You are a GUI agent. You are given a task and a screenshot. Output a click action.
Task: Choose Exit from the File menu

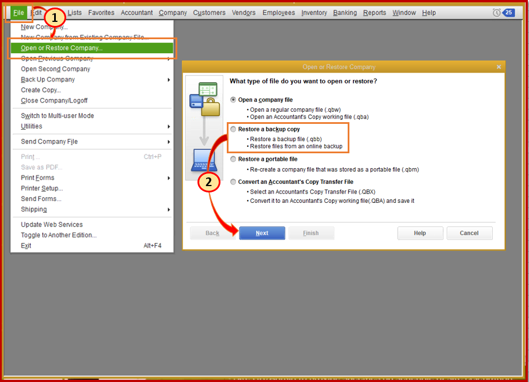tap(92, 246)
